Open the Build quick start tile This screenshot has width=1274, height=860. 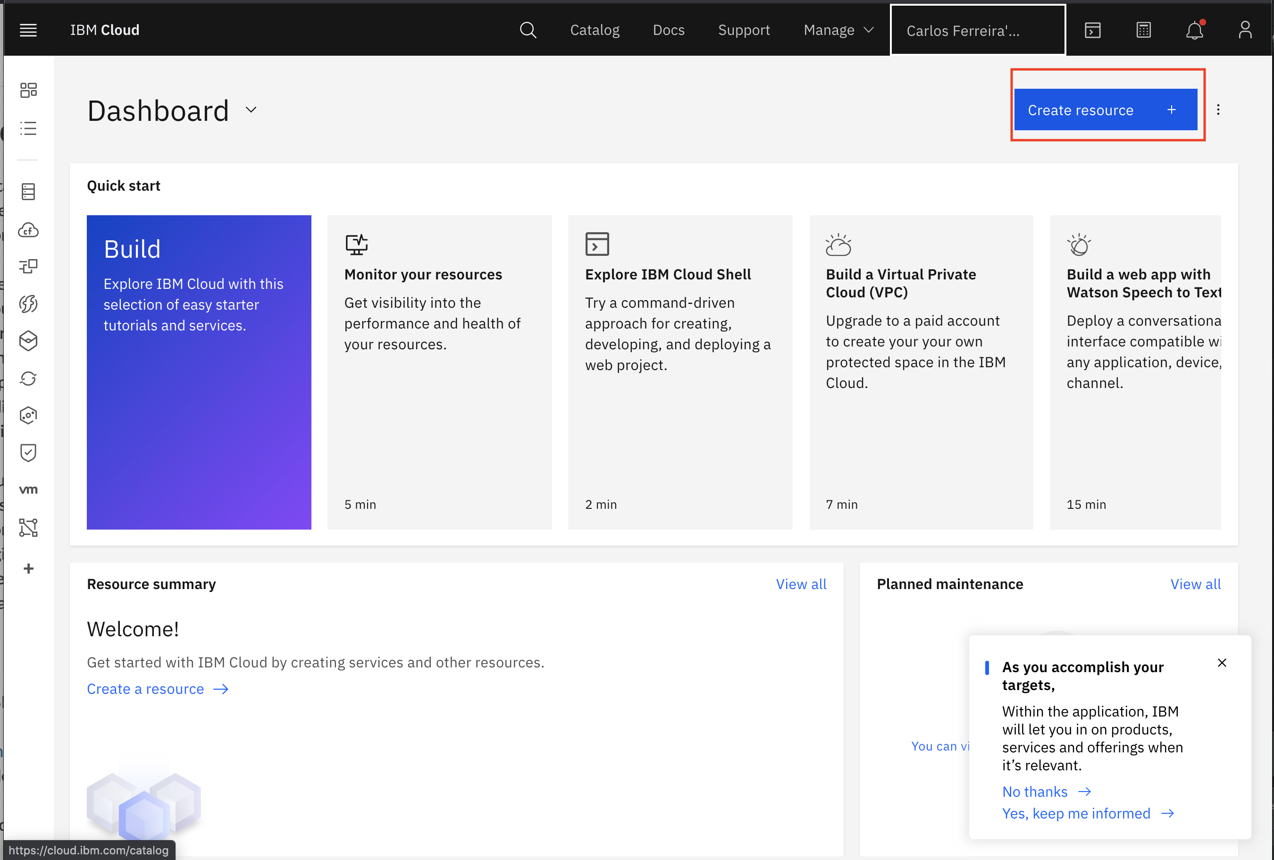(199, 372)
